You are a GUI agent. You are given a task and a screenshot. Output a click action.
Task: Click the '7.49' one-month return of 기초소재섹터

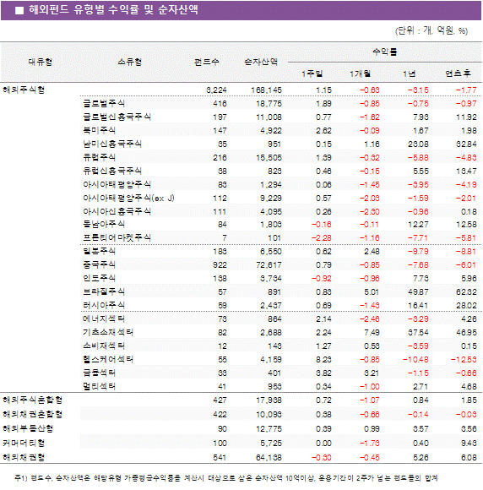pos(372,333)
